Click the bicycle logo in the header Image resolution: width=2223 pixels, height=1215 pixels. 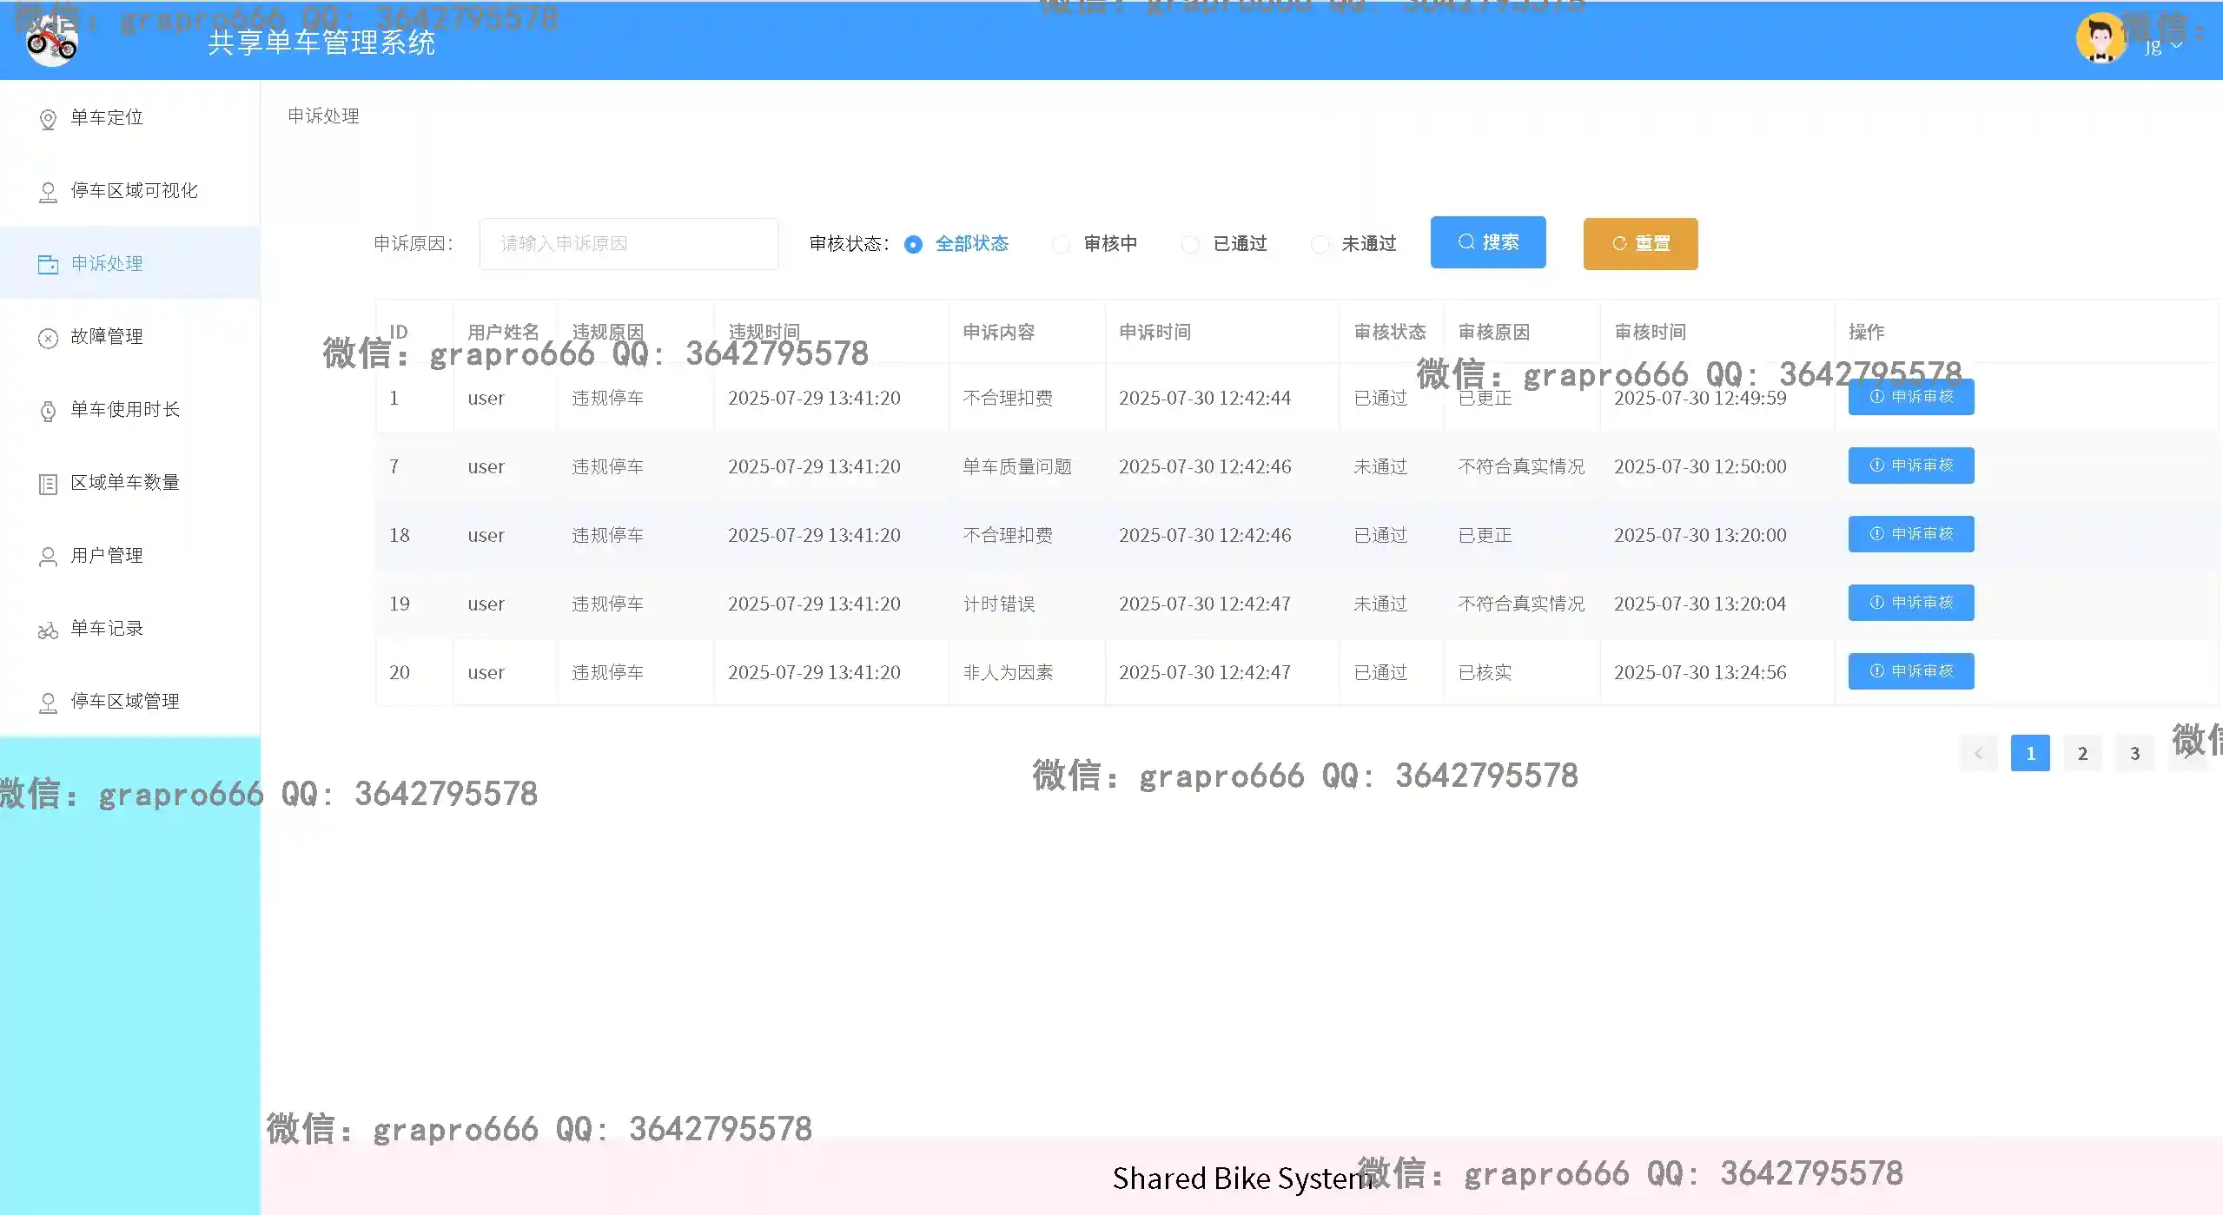51,41
